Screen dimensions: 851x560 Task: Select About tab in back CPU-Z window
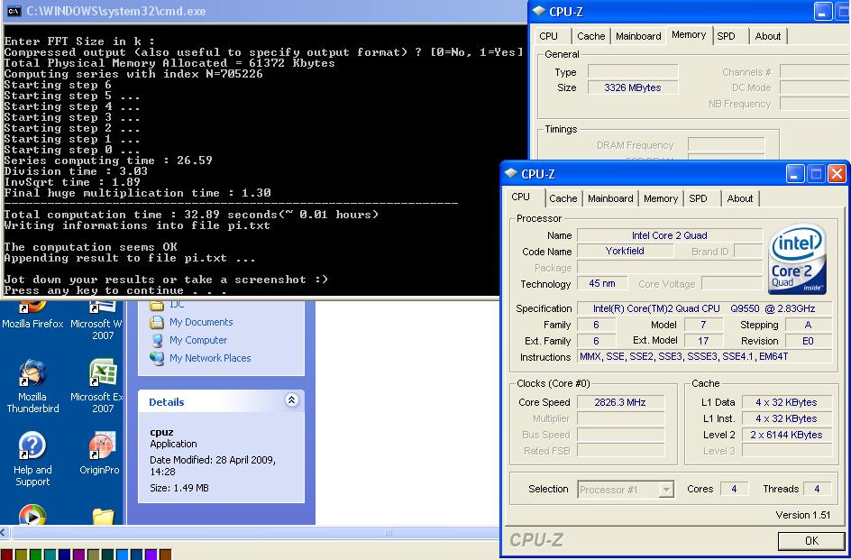pyautogui.click(x=768, y=36)
